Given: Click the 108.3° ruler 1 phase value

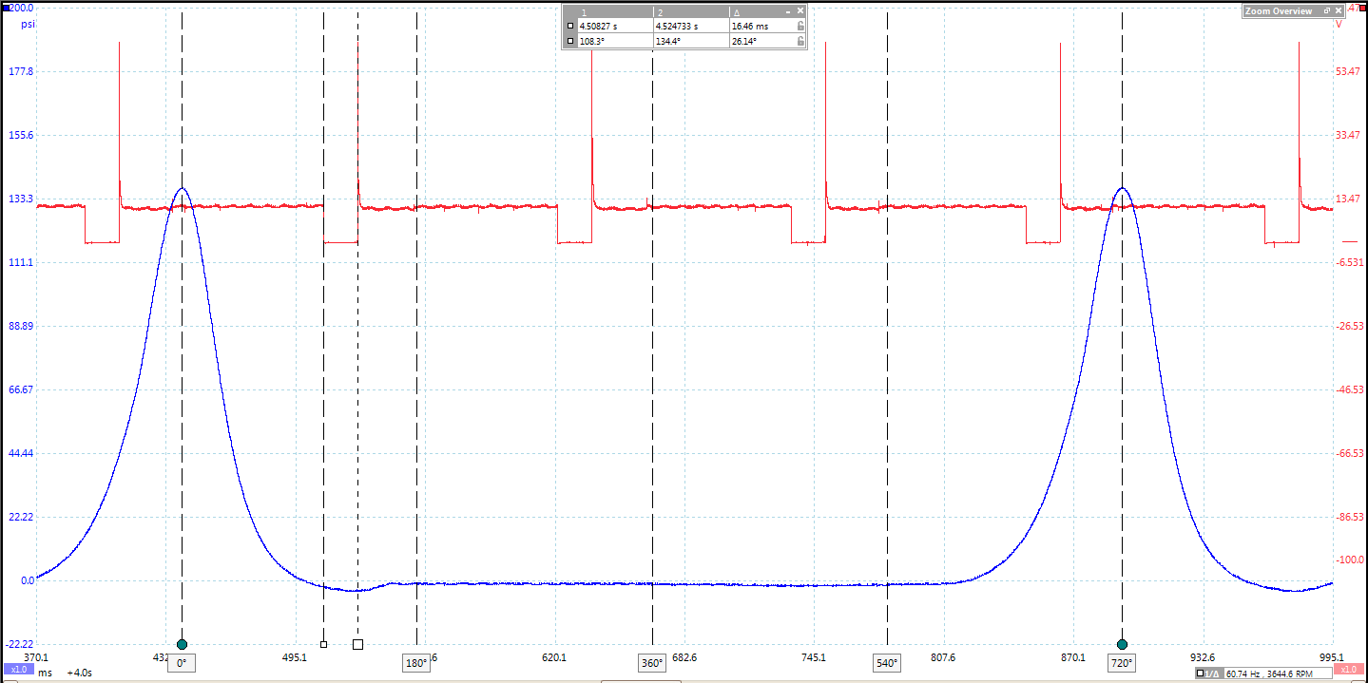Looking at the screenshot, I should click(x=591, y=41).
